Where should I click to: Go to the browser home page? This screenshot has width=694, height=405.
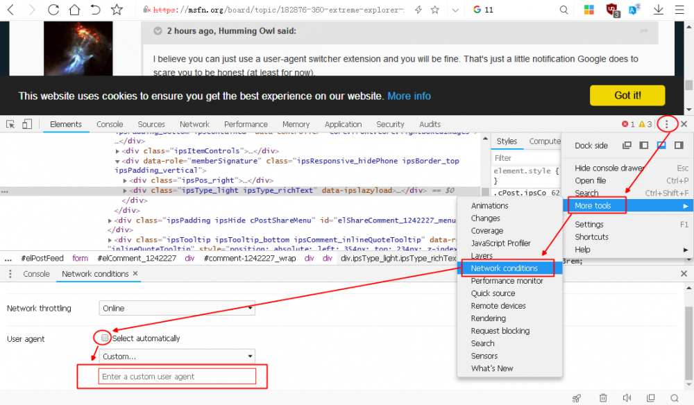point(74,10)
